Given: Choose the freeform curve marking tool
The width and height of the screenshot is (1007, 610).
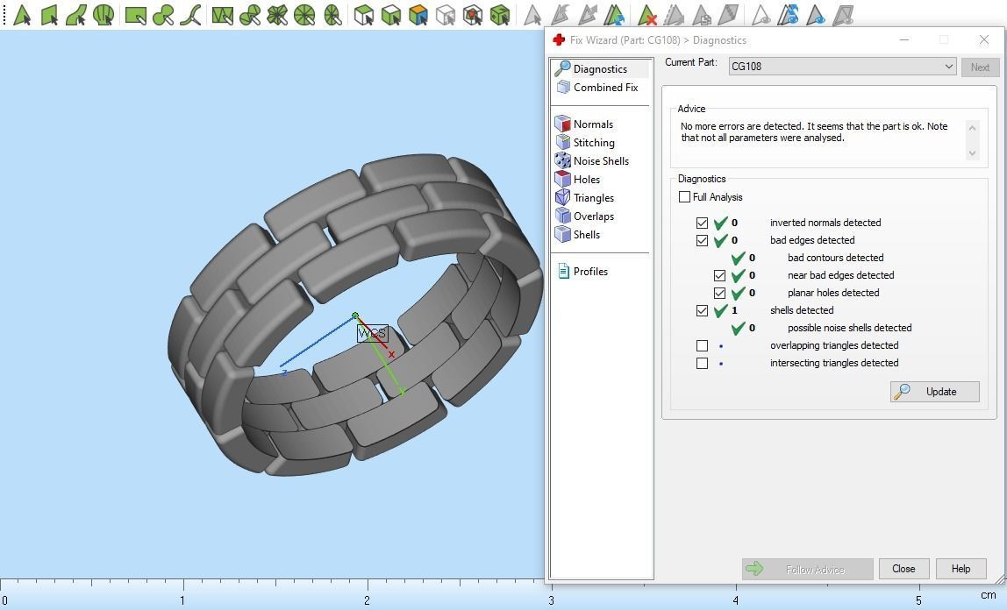Looking at the screenshot, I should pyautogui.click(x=189, y=14).
